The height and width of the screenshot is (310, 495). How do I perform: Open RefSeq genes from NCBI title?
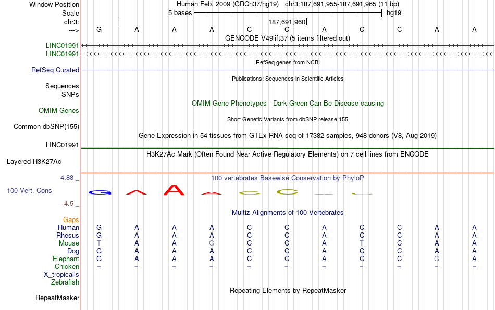[288, 63]
